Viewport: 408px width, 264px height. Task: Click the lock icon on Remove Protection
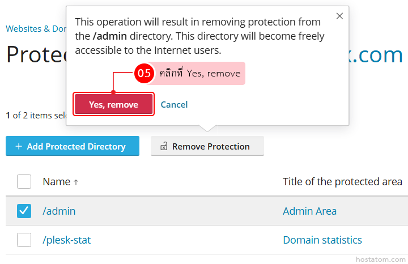click(164, 147)
